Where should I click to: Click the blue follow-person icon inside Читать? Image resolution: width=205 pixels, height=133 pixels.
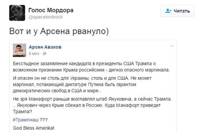pos(168,11)
